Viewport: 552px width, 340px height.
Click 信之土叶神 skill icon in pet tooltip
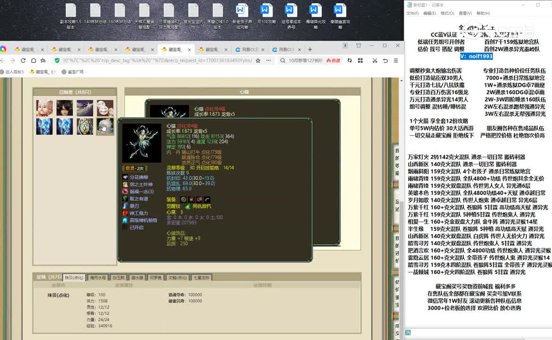[x=125, y=184]
